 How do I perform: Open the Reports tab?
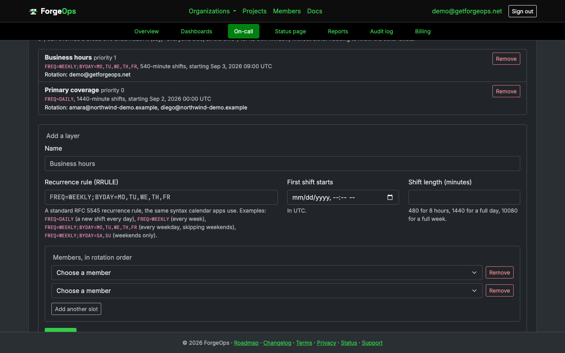(x=338, y=31)
